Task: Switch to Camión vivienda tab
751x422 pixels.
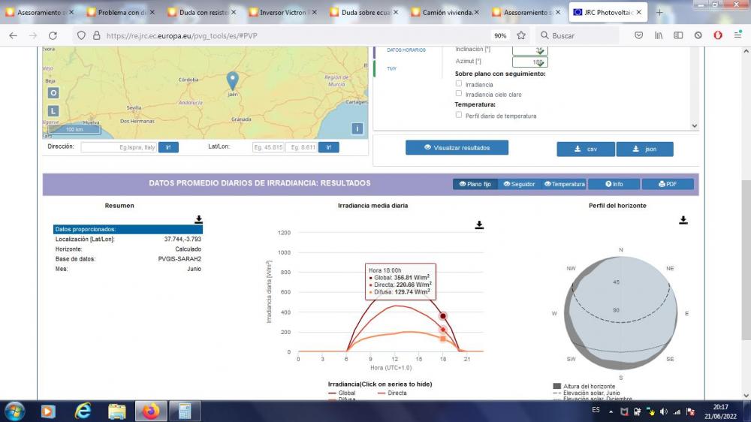Action: (x=445, y=13)
